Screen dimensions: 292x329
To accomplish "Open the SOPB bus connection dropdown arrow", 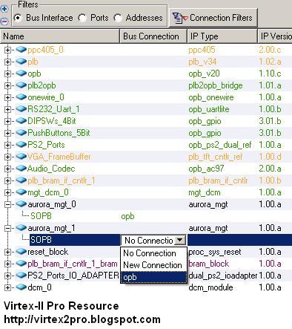I will pos(180,240).
